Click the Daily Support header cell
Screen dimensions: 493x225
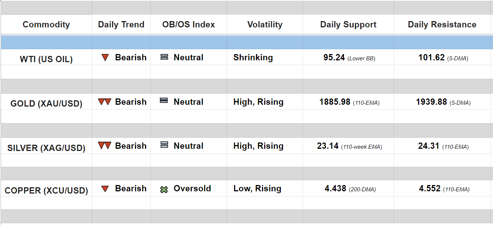[x=348, y=24]
